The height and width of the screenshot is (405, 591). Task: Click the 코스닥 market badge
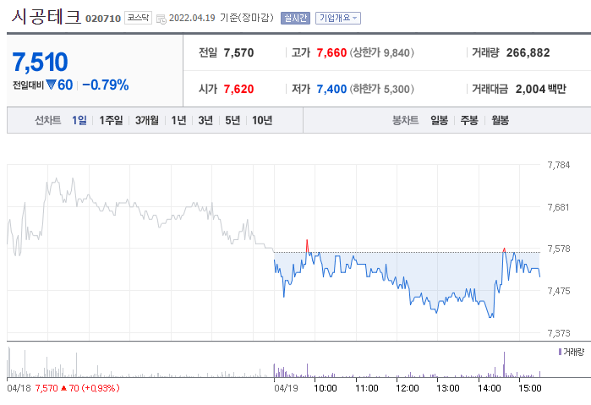tap(138, 18)
